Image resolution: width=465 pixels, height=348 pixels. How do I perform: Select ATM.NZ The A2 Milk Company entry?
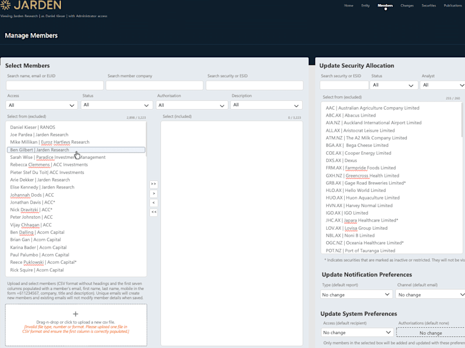click(x=366, y=138)
